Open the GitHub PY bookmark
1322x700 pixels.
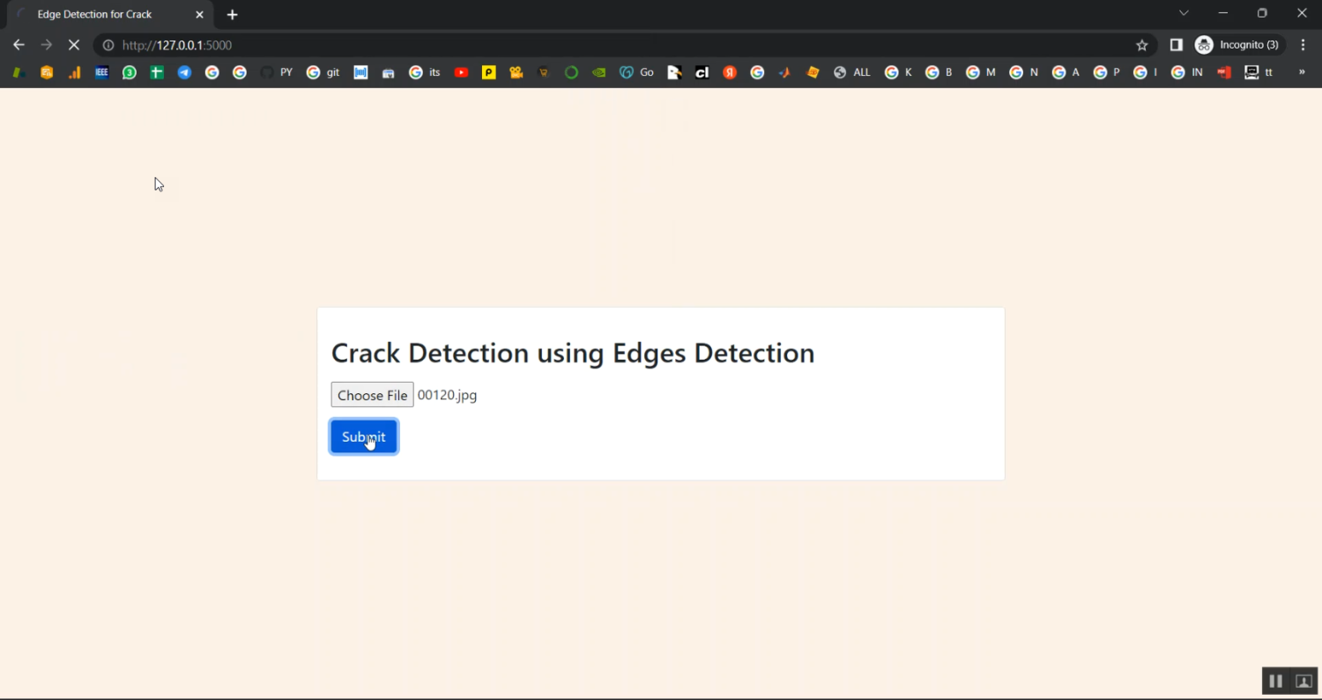(277, 72)
